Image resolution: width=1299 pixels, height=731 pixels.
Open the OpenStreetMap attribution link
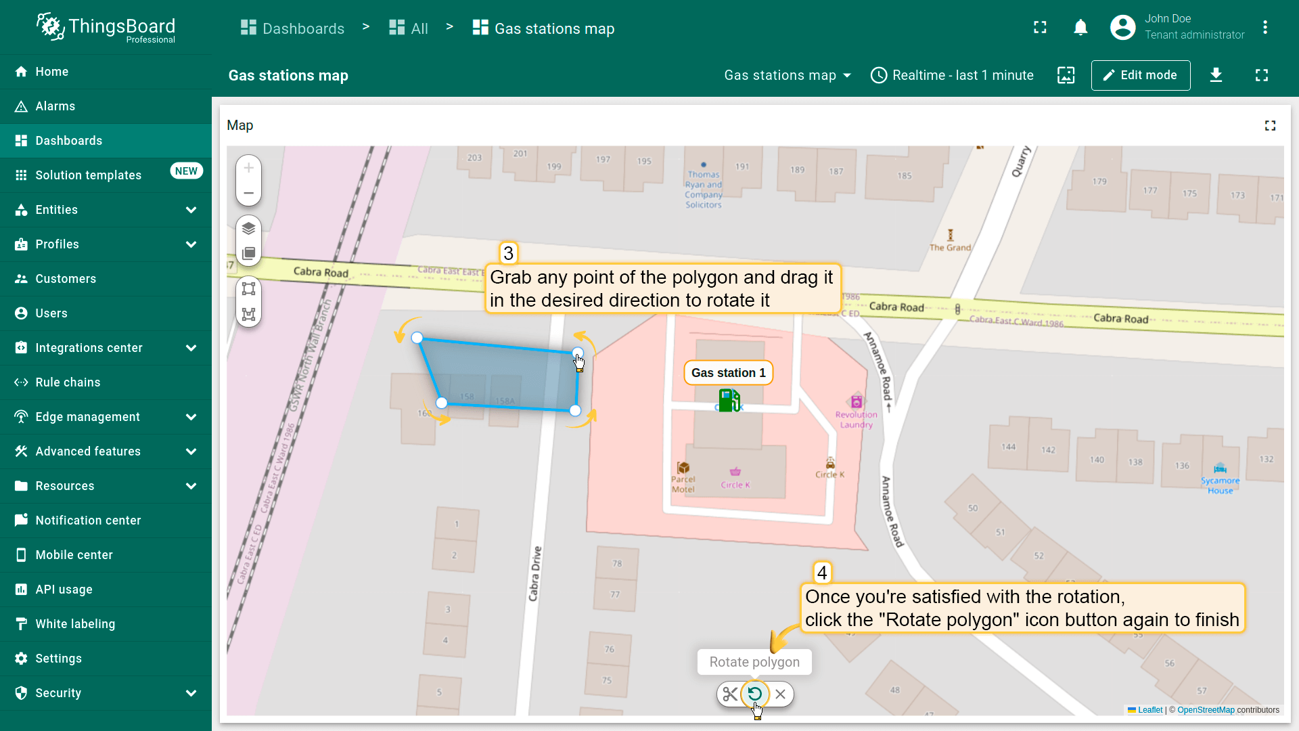[1205, 710]
